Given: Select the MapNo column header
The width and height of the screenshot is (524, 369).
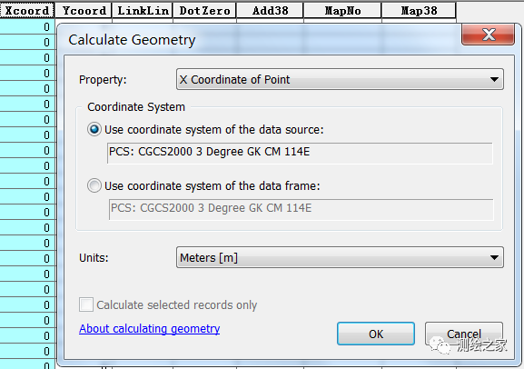Looking at the screenshot, I should tap(342, 10).
